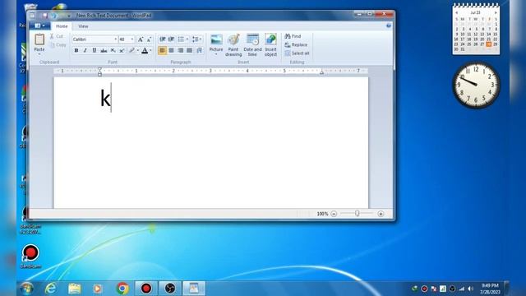Click the Save icon in the title bar

click(x=44, y=16)
